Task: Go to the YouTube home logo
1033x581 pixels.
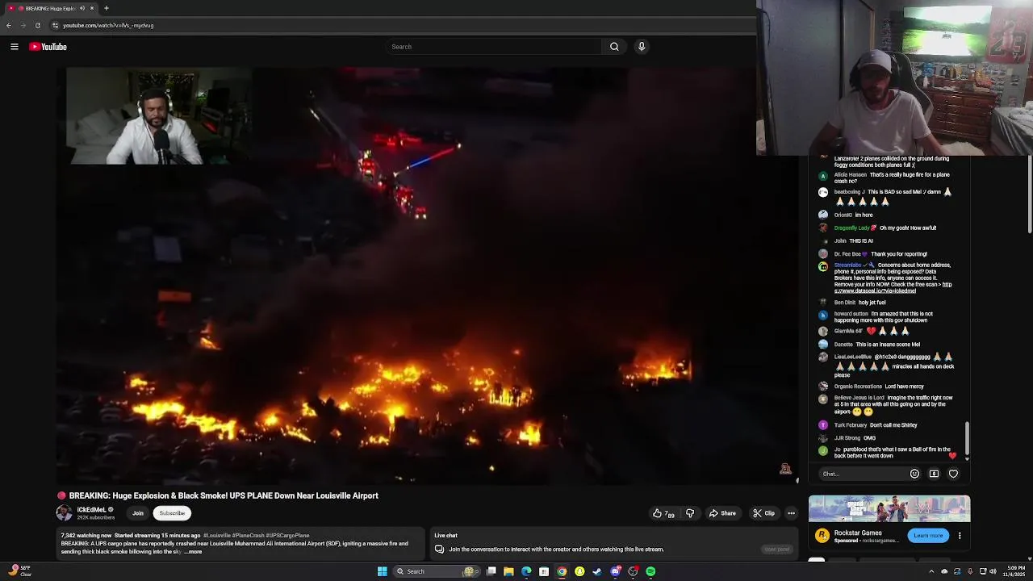Action: point(48,47)
